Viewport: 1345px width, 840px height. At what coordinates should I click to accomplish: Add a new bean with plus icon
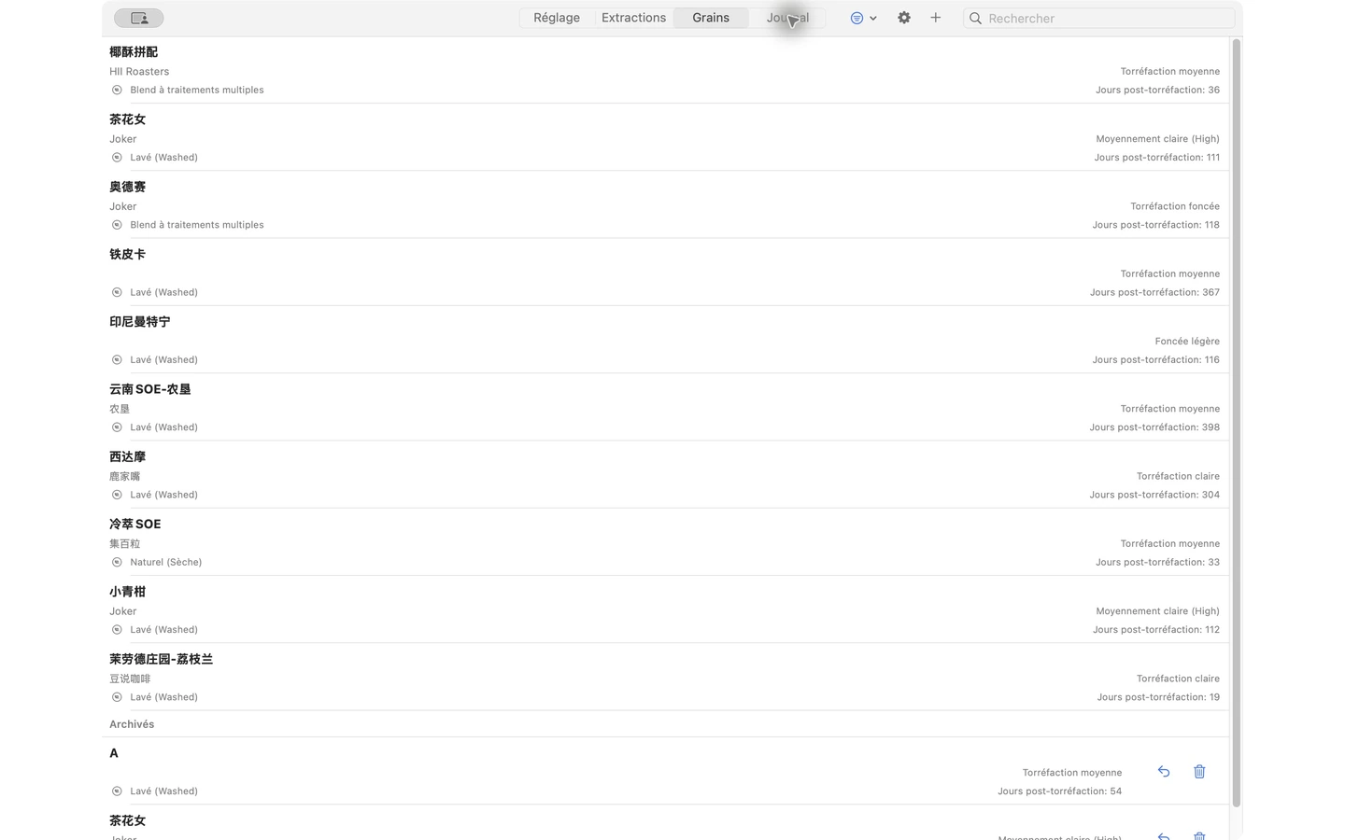coord(935,18)
